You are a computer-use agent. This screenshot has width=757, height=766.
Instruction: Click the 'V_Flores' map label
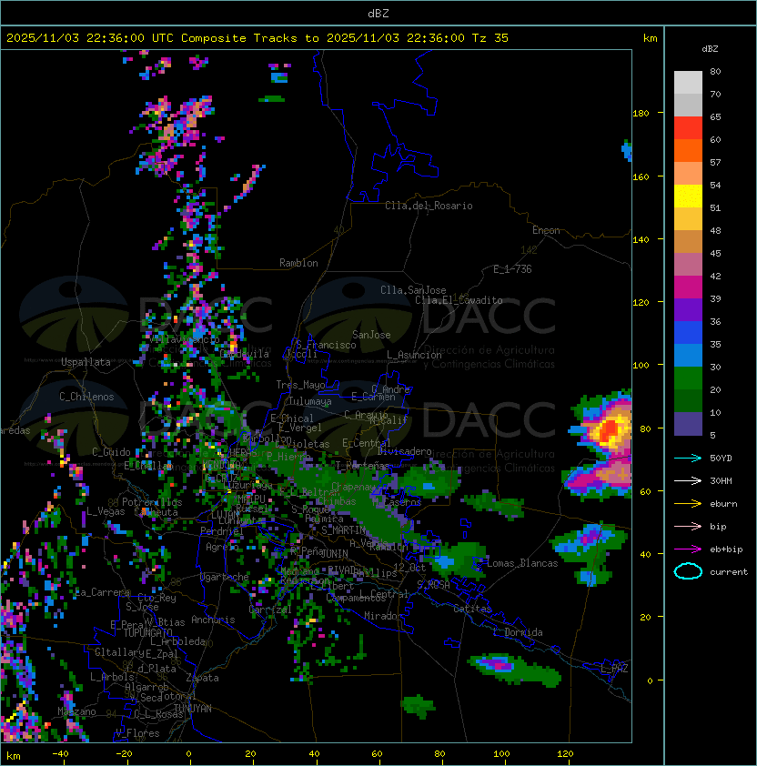pos(137,733)
